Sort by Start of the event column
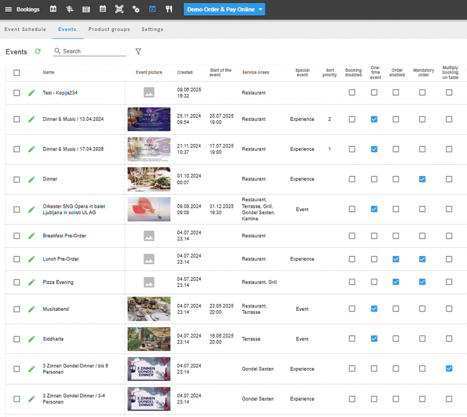Image resolution: width=467 pixels, height=417 pixels. [x=221, y=73]
